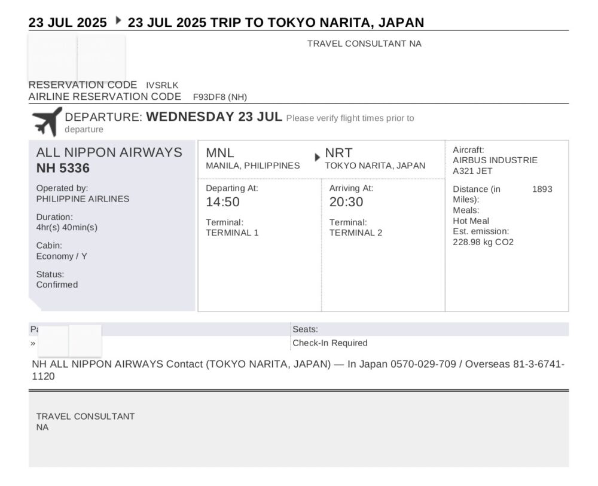598x486 pixels.
Task: Click the Airbus Industrie A321 Jet aircraft text
Action: tap(495, 166)
